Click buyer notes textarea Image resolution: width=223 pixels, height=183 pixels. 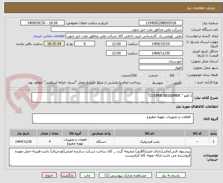coord(100,157)
